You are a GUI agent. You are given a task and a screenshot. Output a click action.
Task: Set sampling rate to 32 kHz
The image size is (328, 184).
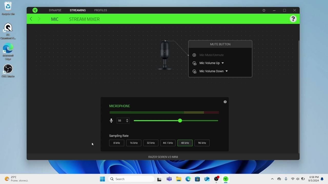151,143
